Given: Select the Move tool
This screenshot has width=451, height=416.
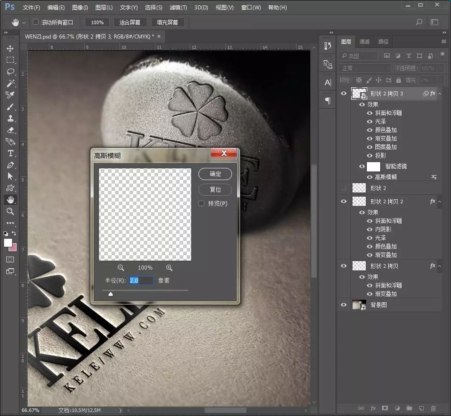Looking at the screenshot, I should pyautogui.click(x=10, y=48).
